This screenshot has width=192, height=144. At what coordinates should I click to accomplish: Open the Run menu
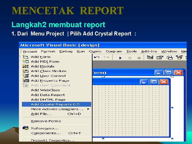(81, 51)
